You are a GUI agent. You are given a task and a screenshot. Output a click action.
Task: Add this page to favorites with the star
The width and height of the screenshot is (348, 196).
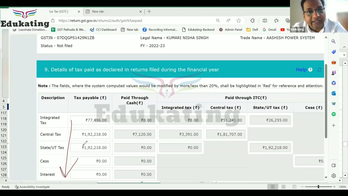[238, 20]
